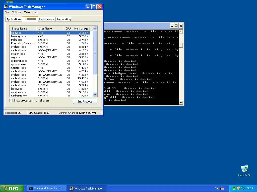
Task: Switch to the Performance tab
Action: 46,19
